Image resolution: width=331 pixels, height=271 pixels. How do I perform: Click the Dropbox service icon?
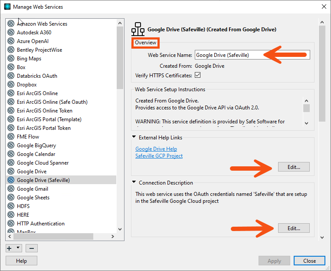tap(11, 84)
